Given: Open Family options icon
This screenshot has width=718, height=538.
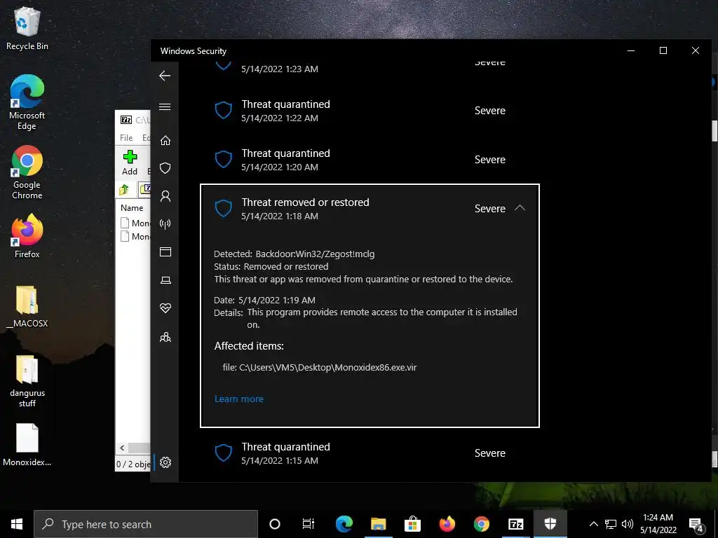Looking at the screenshot, I should [165, 337].
